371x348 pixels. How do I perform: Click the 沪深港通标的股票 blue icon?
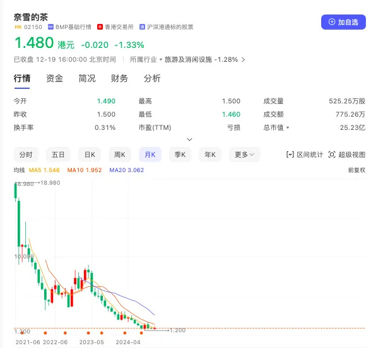[142, 27]
